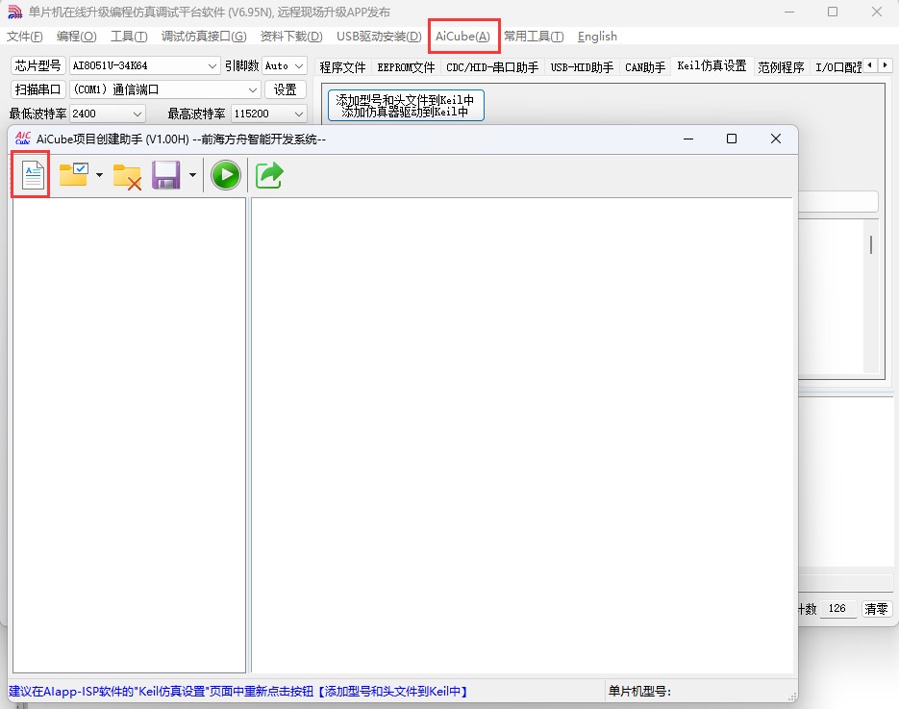The width and height of the screenshot is (899, 709).
Task: Click the main application logo icon in title bar
Action: (x=15, y=13)
